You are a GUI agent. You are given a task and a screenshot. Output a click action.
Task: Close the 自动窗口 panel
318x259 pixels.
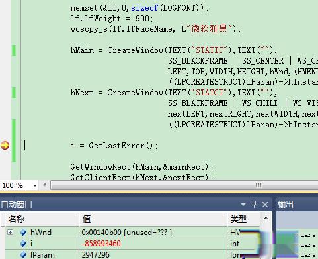[x=265, y=205]
